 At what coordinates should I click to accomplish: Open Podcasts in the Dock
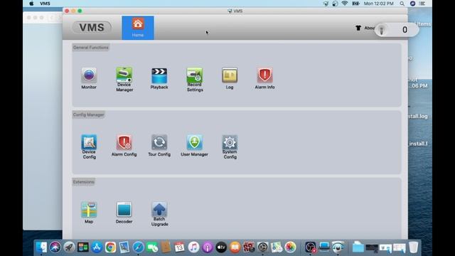pos(207,247)
